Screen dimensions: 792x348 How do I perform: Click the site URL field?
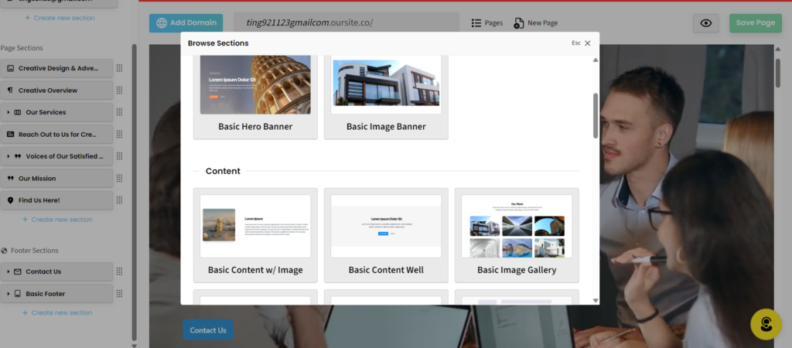coord(346,22)
